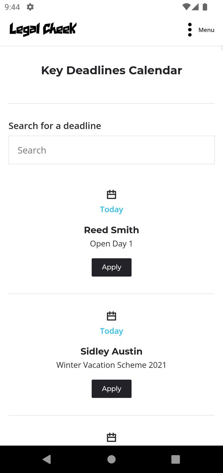Open the Sidley Austin firm heading
The width and height of the screenshot is (223, 473).
pyautogui.click(x=111, y=351)
